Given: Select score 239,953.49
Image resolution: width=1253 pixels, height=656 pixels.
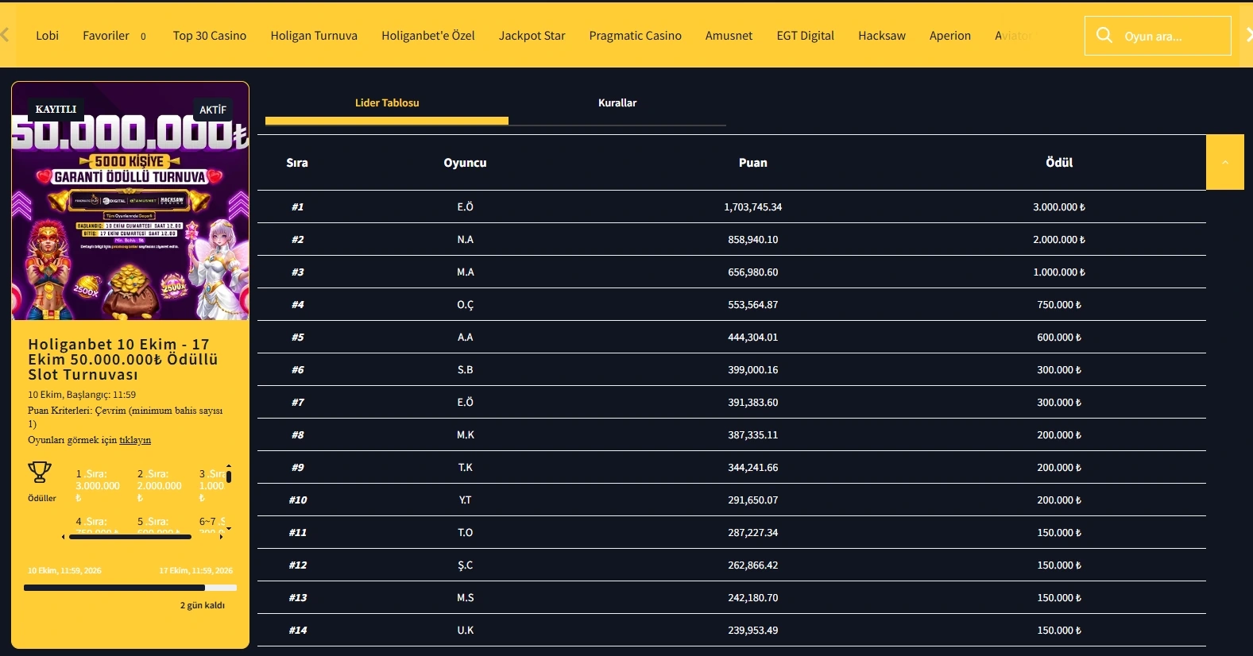Looking at the screenshot, I should pyautogui.click(x=753, y=631).
